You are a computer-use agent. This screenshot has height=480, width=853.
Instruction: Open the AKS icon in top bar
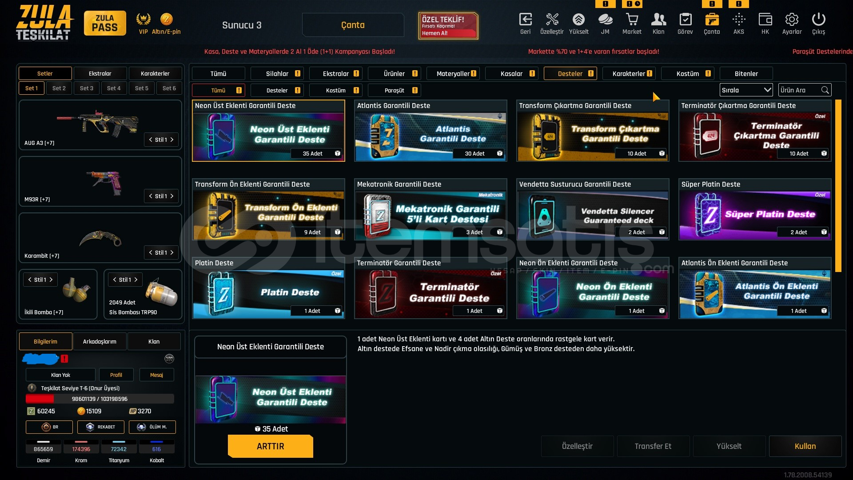(x=738, y=20)
